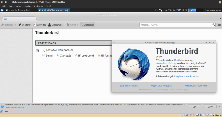The height and width of the screenshot is (117, 222).
Task: Toggle the Gyorsszűrő quick filter
Action: tap(87, 25)
